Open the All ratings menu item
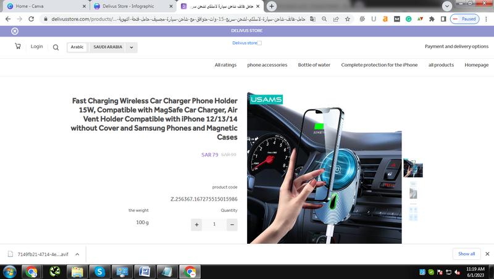494x279 pixels. [225, 65]
